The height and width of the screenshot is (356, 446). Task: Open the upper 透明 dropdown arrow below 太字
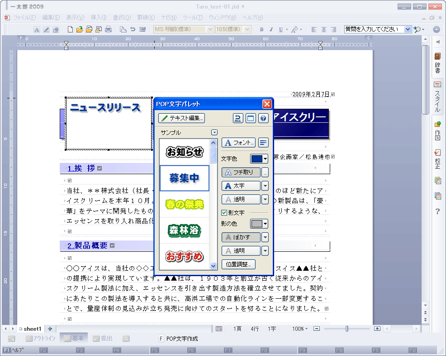(x=265, y=199)
